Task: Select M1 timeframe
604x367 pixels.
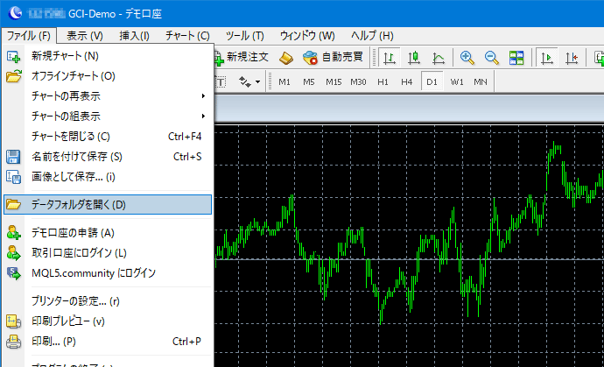Action: (284, 81)
